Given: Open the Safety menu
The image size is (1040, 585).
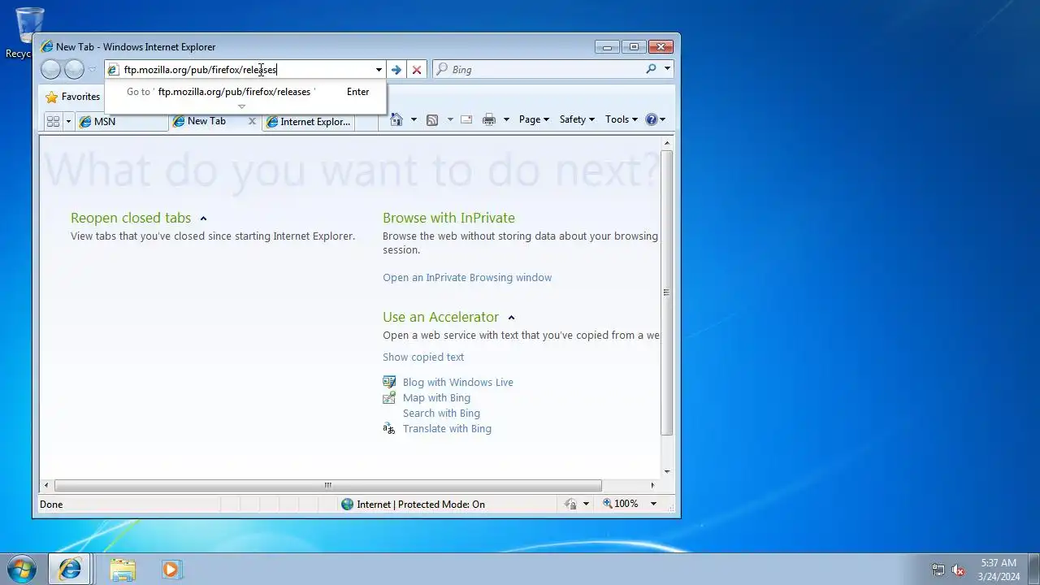Looking at the screenshot, I should (577, 119).
